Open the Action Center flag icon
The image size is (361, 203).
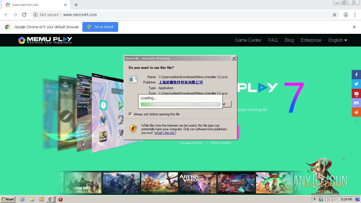(x=334, y=199)
